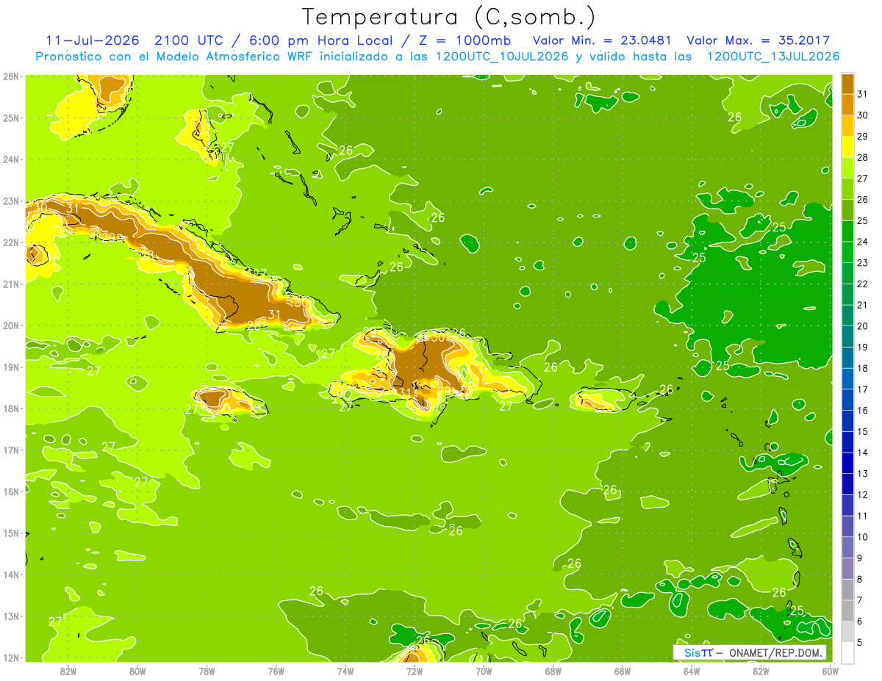Click the 22N latitude axis label
This screenshot has width=882, height=681.
click(x=10, y=242)
